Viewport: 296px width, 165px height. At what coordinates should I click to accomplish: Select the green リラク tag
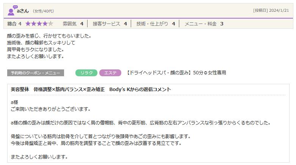87,73
